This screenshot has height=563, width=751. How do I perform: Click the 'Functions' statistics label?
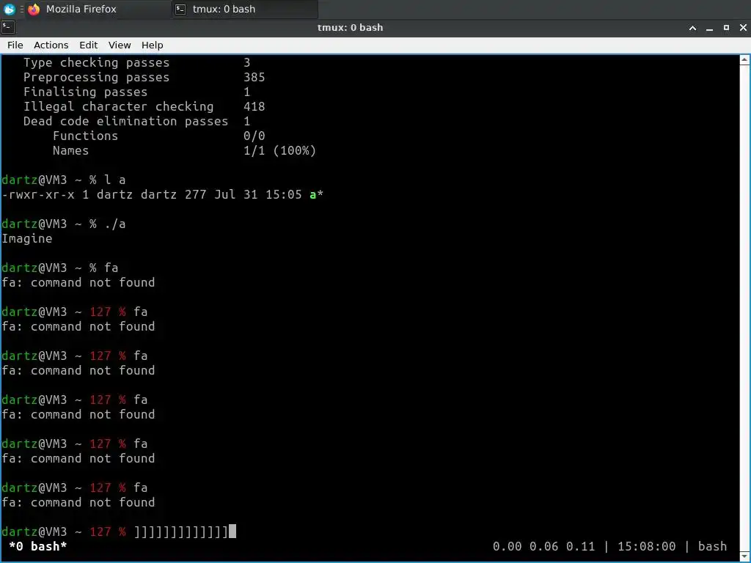click(x=85, y=136)
